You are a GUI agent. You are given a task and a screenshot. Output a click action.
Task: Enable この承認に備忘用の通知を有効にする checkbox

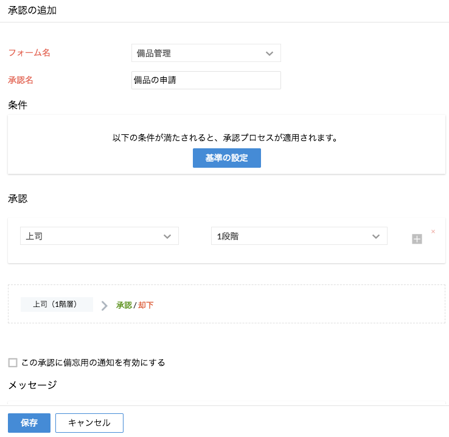coord(13,362)
